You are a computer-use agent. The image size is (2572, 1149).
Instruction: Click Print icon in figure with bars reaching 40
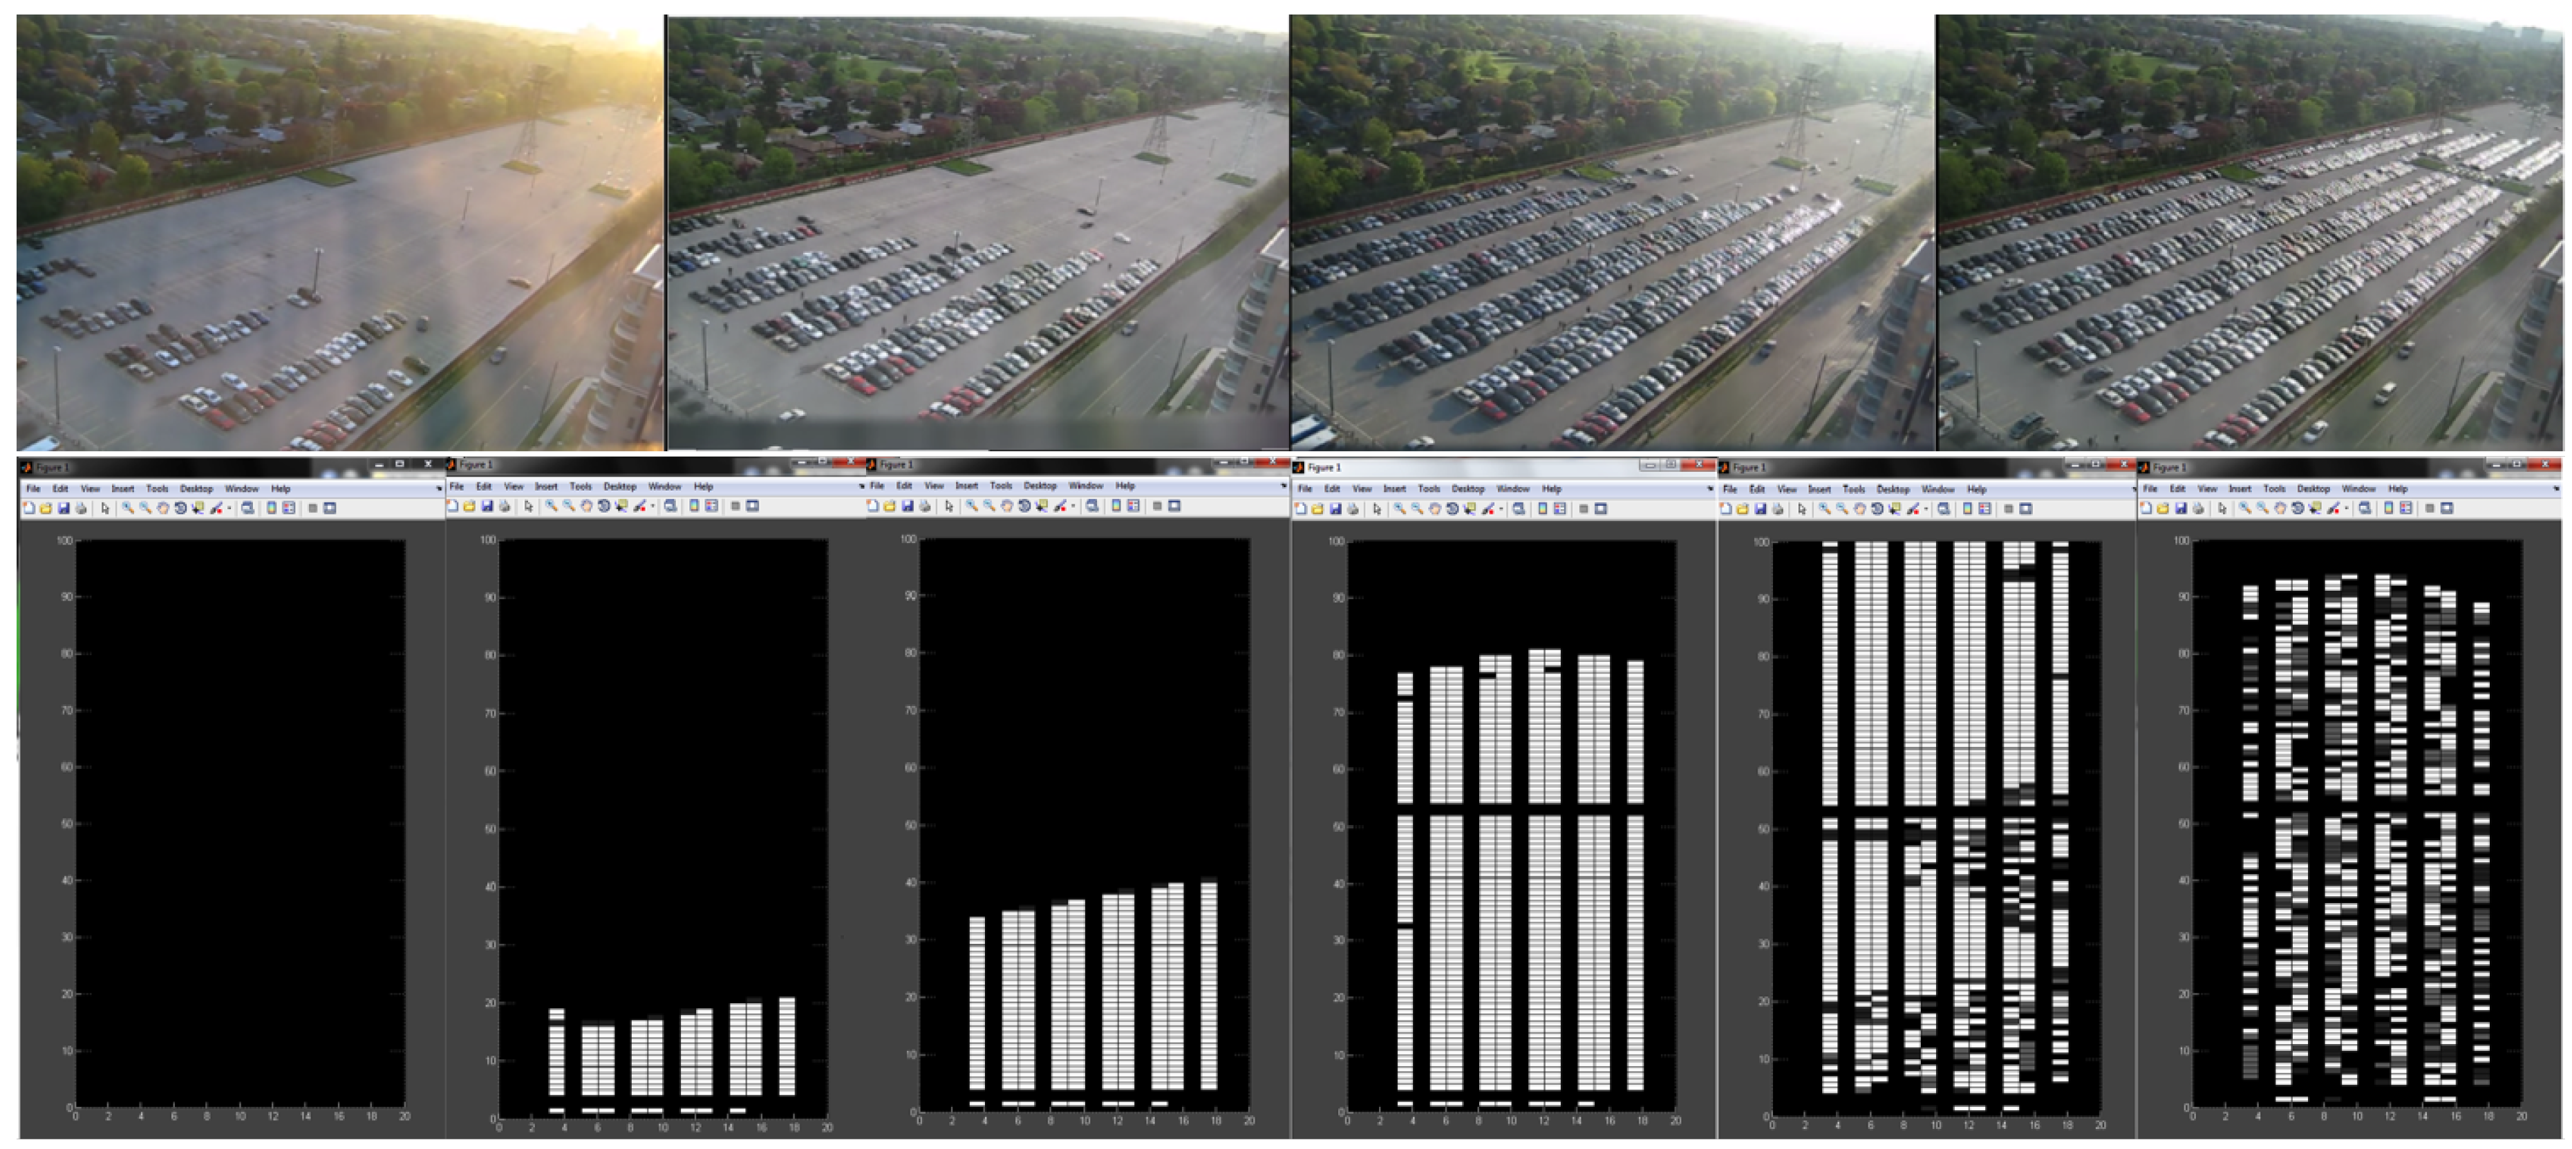click(x=925, y=506)
